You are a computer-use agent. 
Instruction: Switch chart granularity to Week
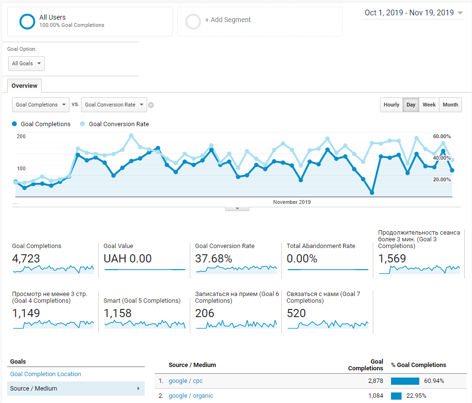tap(429, 105)
